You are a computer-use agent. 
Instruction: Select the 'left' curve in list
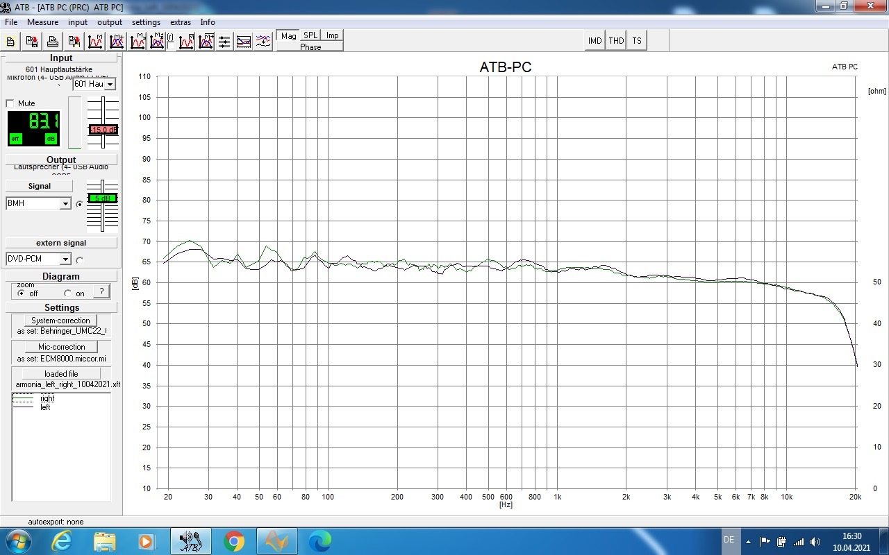pos(45,407)
